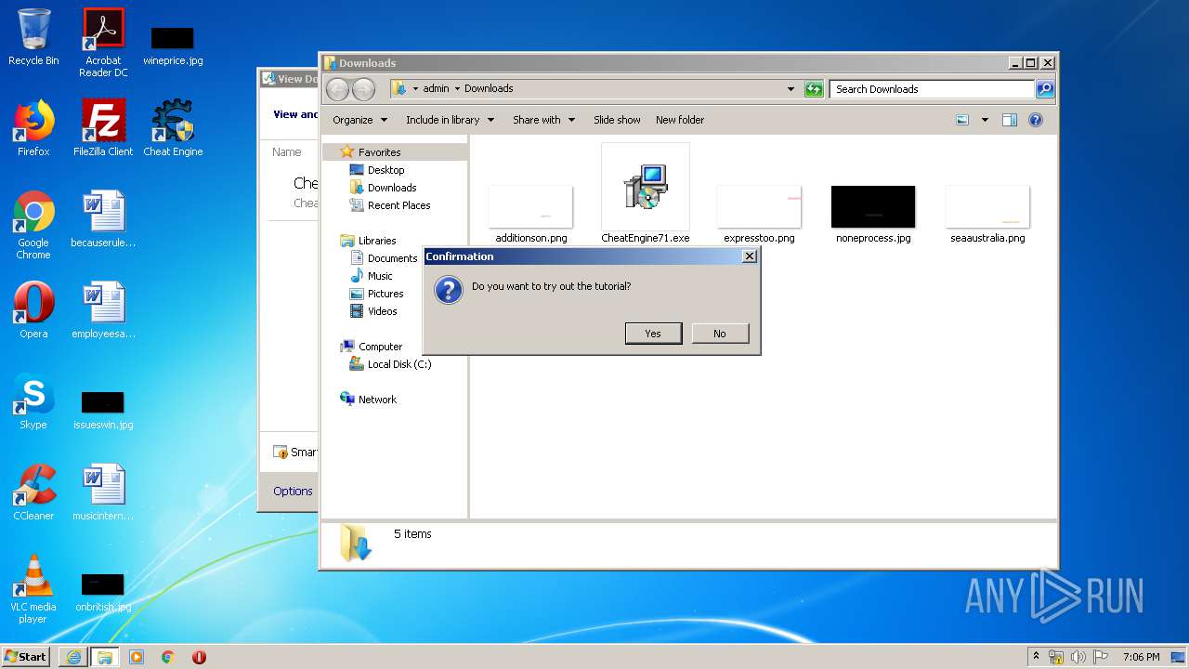Close the Confirmation dialog
This screenshot has width=1189, height=669.
coord(750,256)
